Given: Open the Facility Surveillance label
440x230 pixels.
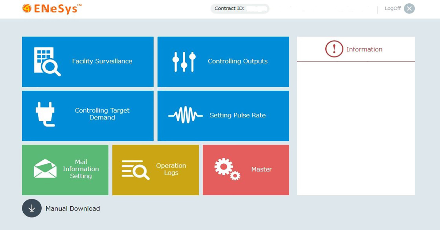Looking at the screenshot, I should 102,61.
